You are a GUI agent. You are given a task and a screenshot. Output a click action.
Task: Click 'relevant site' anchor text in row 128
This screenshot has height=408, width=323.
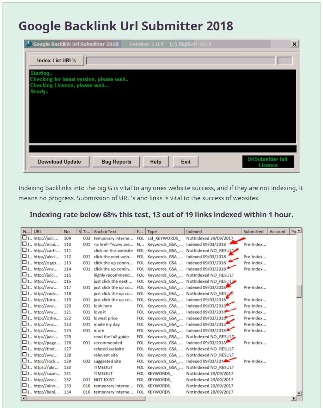106,355
